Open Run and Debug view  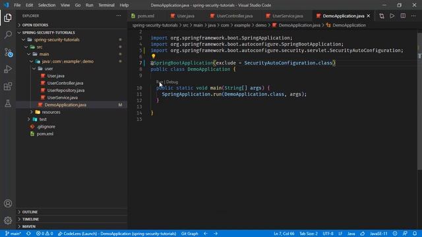tap(8, 69)
